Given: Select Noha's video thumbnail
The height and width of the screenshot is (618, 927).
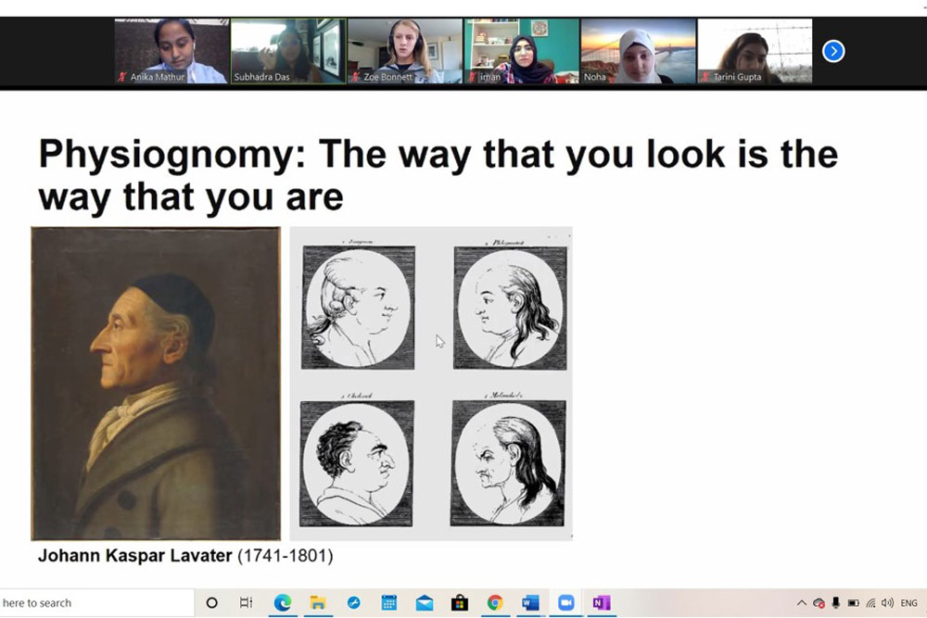Looking at the screenshot, I should coord(639,51).
